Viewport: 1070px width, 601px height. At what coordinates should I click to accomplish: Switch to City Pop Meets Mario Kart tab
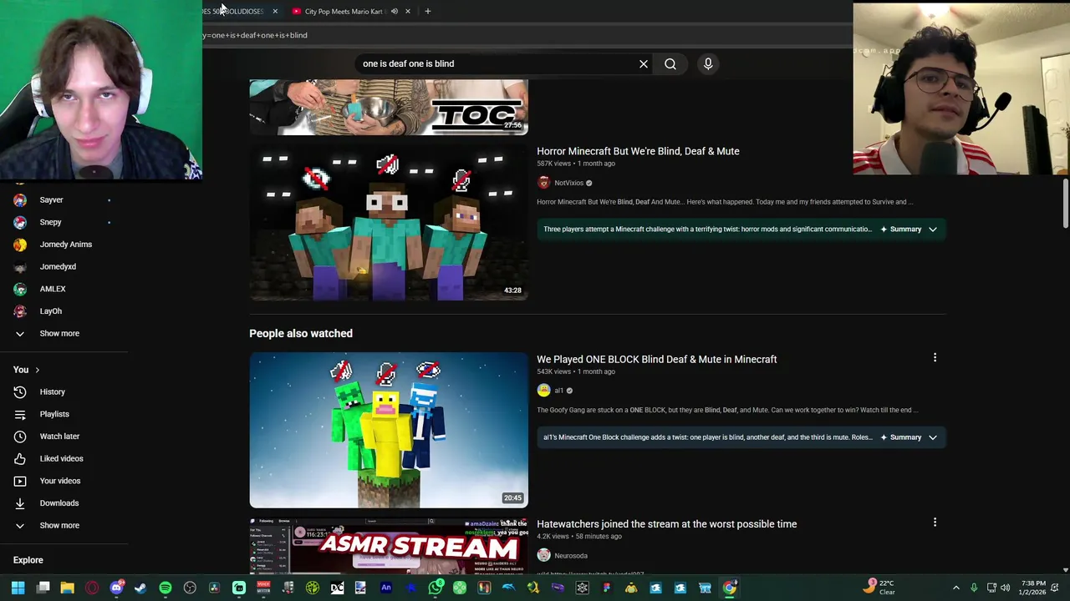343,11
